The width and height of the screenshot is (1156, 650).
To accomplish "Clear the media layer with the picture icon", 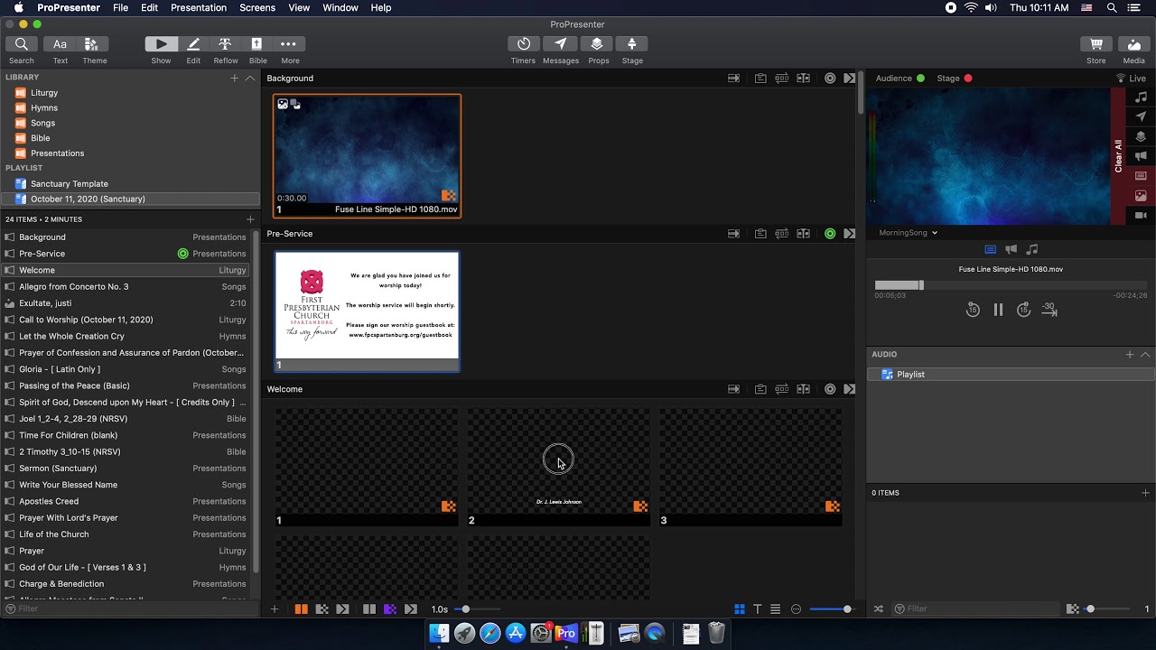I will (x=1141, y=196).
